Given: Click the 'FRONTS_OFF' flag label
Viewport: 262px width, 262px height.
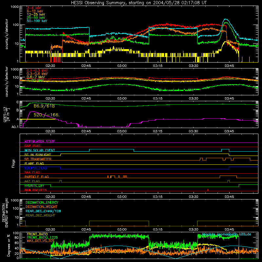Looking at the screenshot, I should point(34,186).
